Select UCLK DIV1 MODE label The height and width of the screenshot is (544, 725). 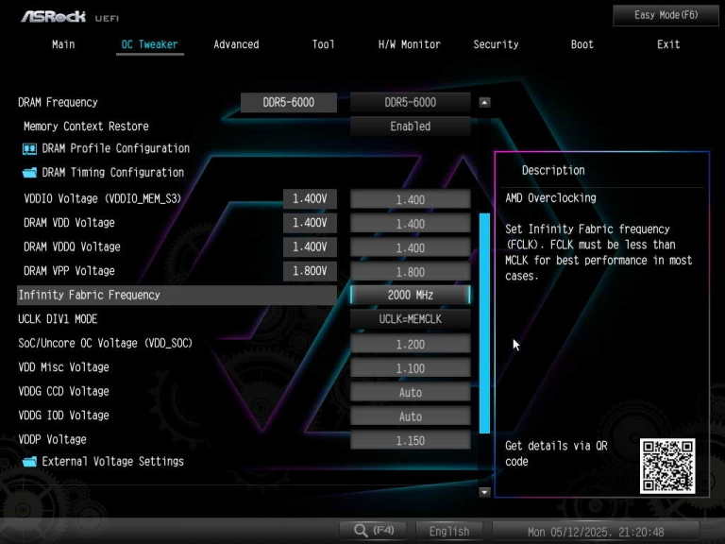click(58, 319)
